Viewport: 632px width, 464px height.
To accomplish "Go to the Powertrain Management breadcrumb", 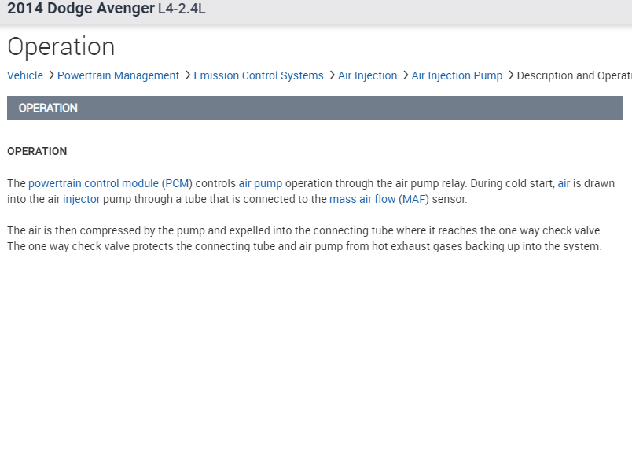I will click(118, 75).
